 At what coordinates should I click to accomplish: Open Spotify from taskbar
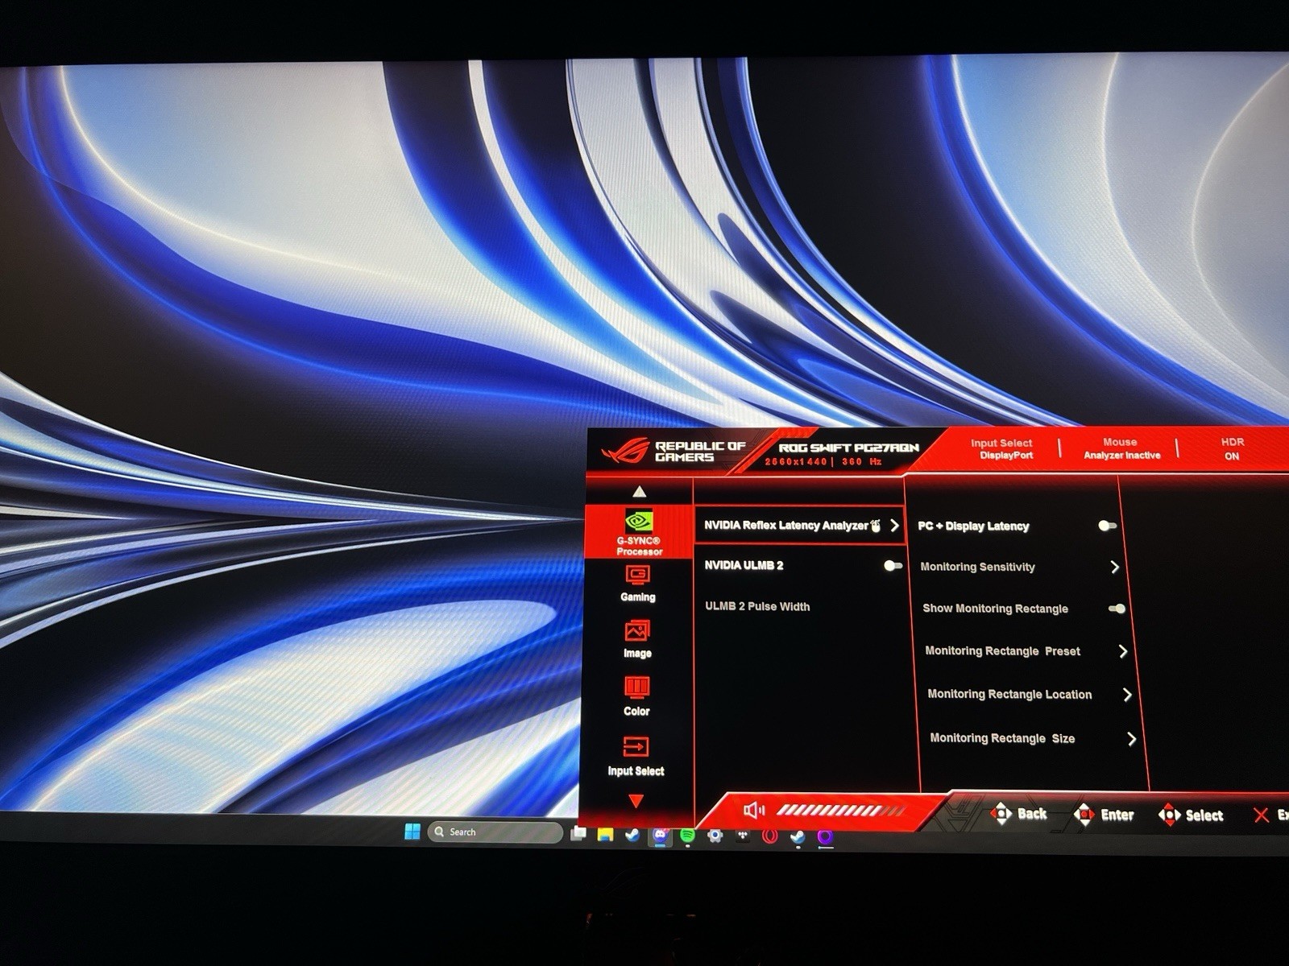[x=687, y=836]
